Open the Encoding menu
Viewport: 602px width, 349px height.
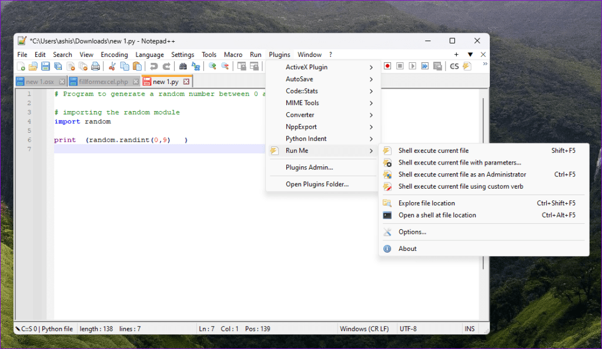point(114,55)
